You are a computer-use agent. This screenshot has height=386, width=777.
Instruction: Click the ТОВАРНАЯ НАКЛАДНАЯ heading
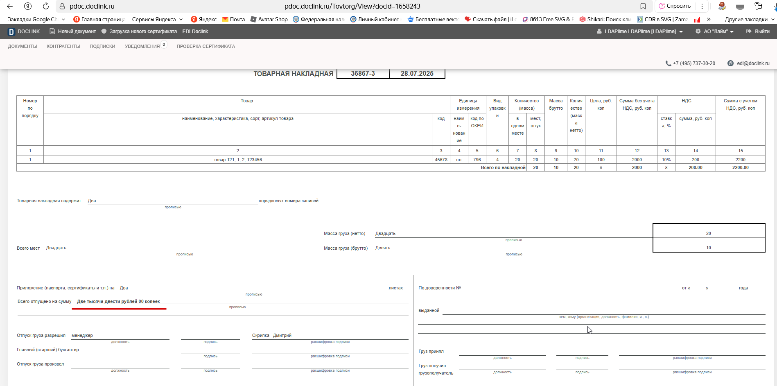293,74
